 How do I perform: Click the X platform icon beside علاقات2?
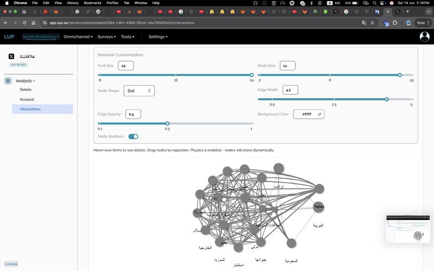tap(11, 56)
